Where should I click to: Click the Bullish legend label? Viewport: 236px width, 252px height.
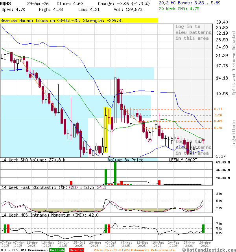click(x=57, y=250)
